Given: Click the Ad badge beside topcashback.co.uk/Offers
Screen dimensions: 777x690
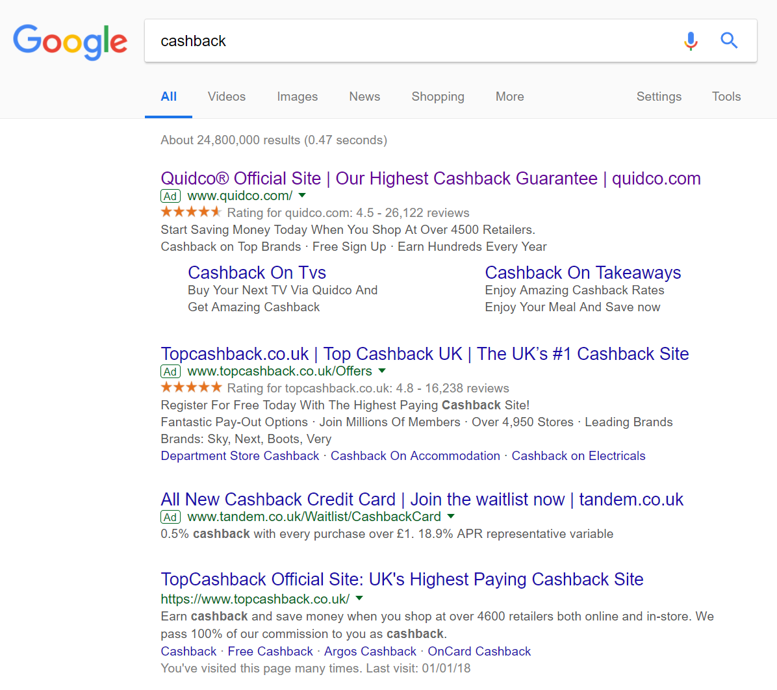Looking at the screenshot, I should [x=170, y=371].
